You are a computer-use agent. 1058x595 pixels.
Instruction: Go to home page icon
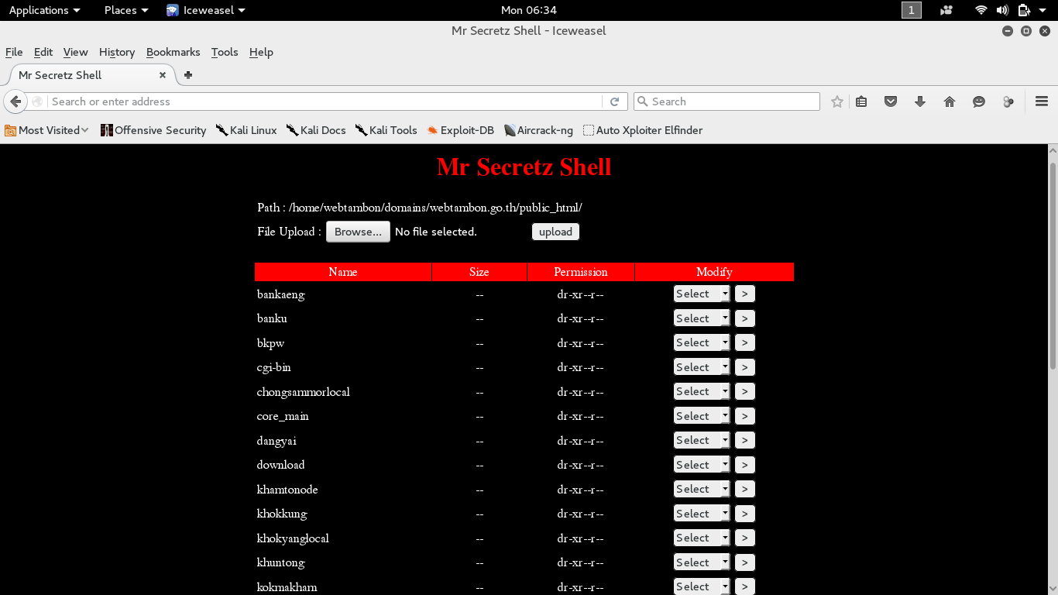pos(950,101)
